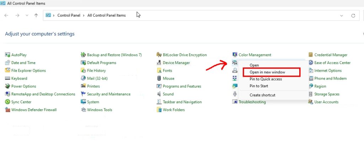This screenshot has width=364, height=145.
Task: Click the Control Panel breadcrumb
Action: [69, 16]
